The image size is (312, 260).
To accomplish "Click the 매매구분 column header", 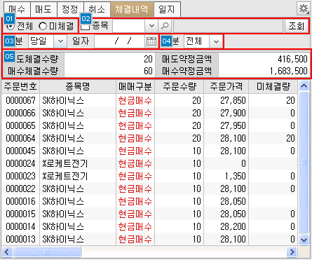I will tap(135, 86).
